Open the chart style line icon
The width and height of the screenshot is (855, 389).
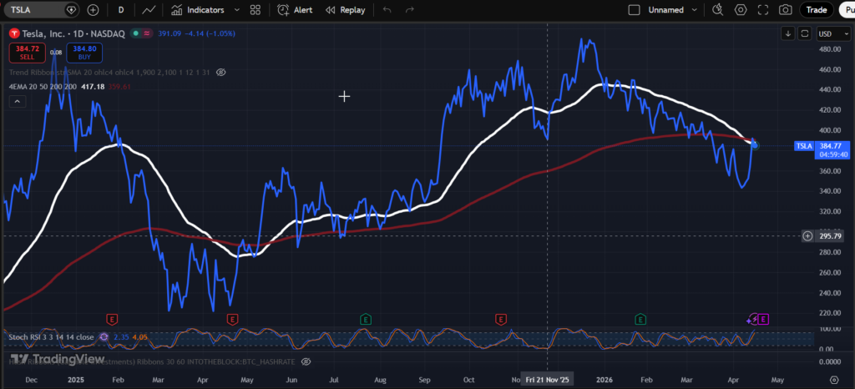[x=149, y=10]
